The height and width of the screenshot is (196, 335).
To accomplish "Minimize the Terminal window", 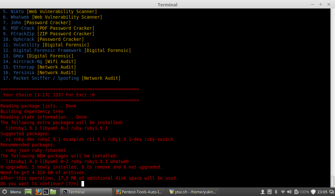I will click(312, 5).
